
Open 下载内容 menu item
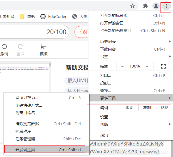point(131,49)
